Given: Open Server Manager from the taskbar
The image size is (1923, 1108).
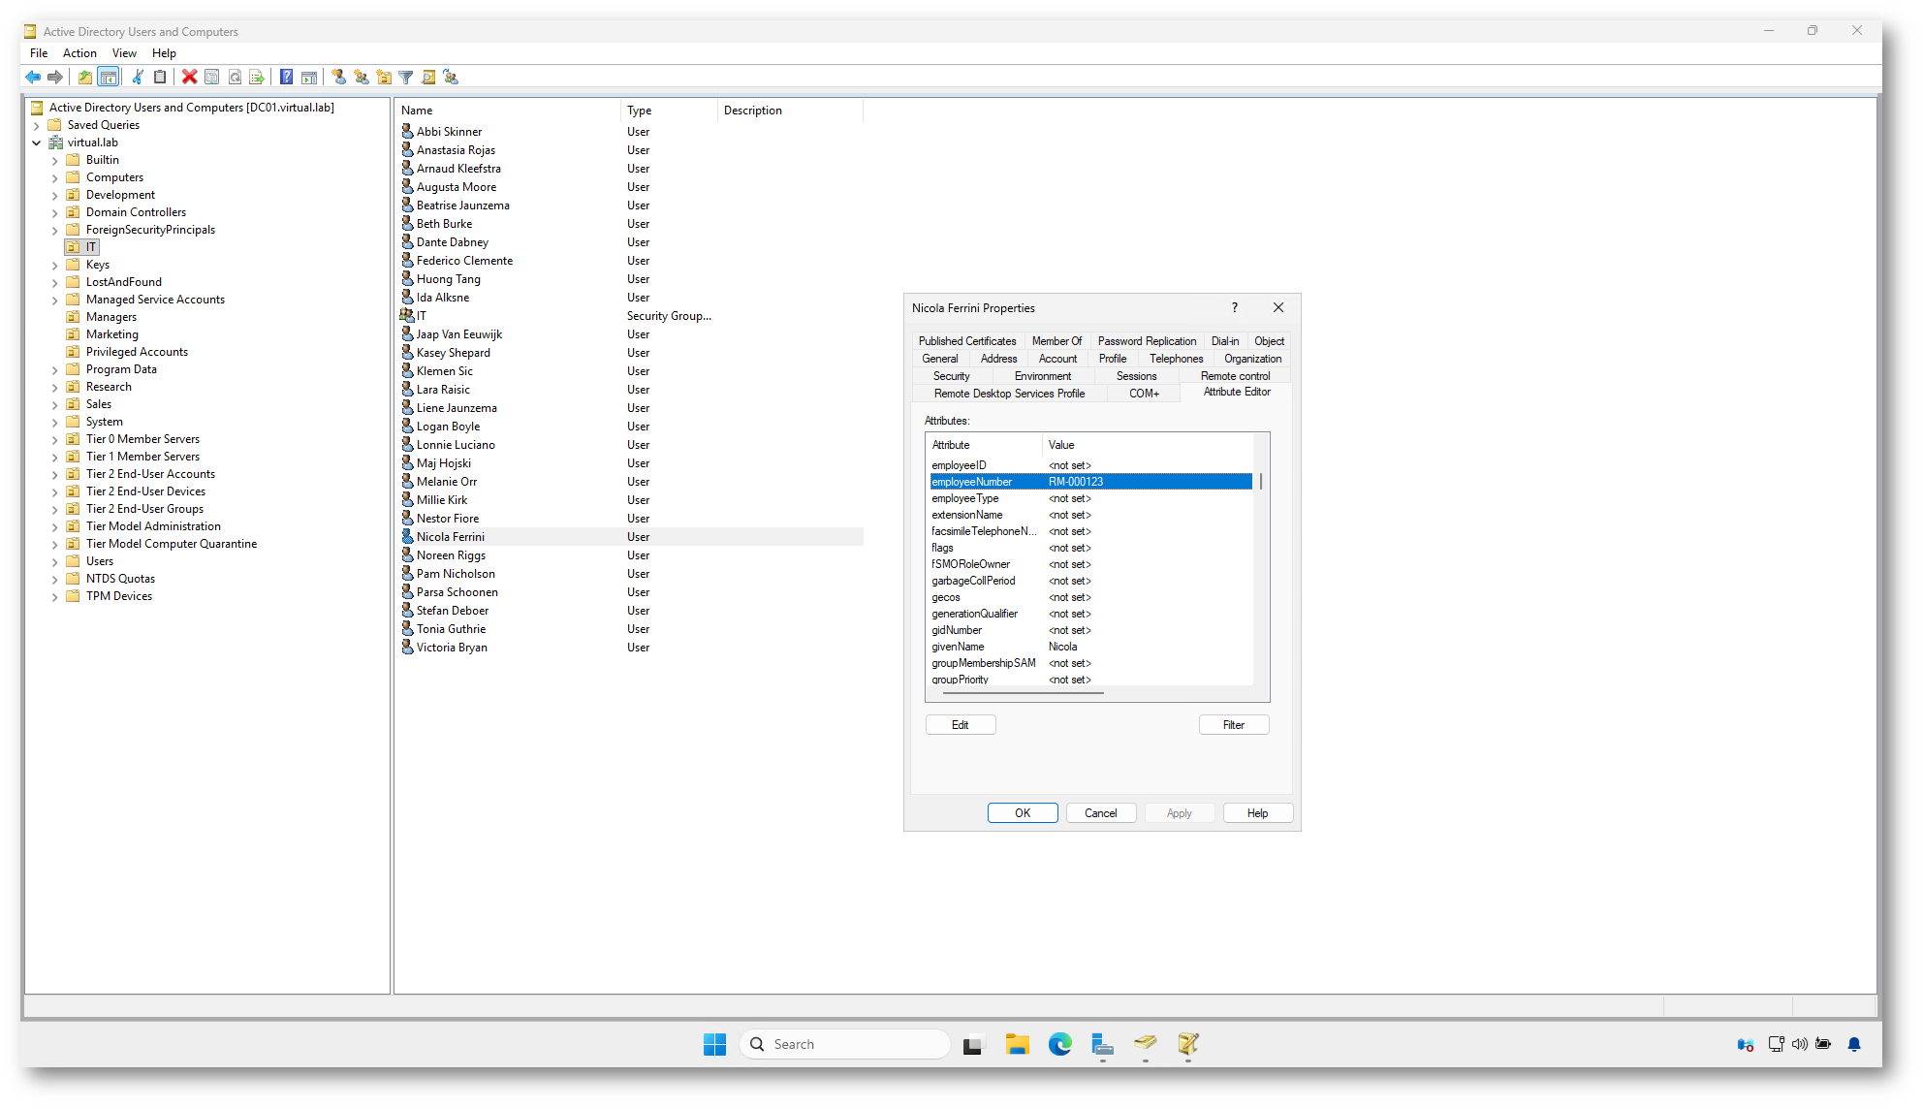Looking at the screenshot, I should coord(1102,1044).
